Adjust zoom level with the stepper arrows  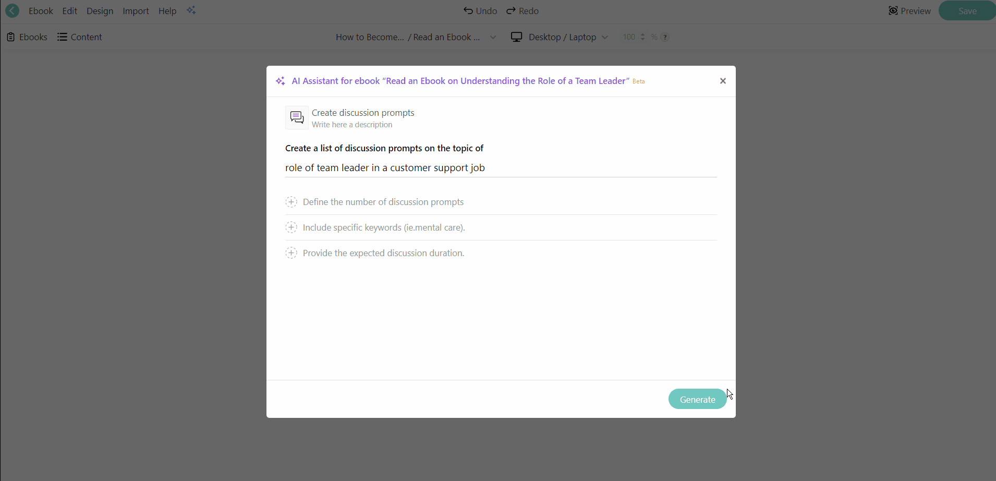coord(642,37)
